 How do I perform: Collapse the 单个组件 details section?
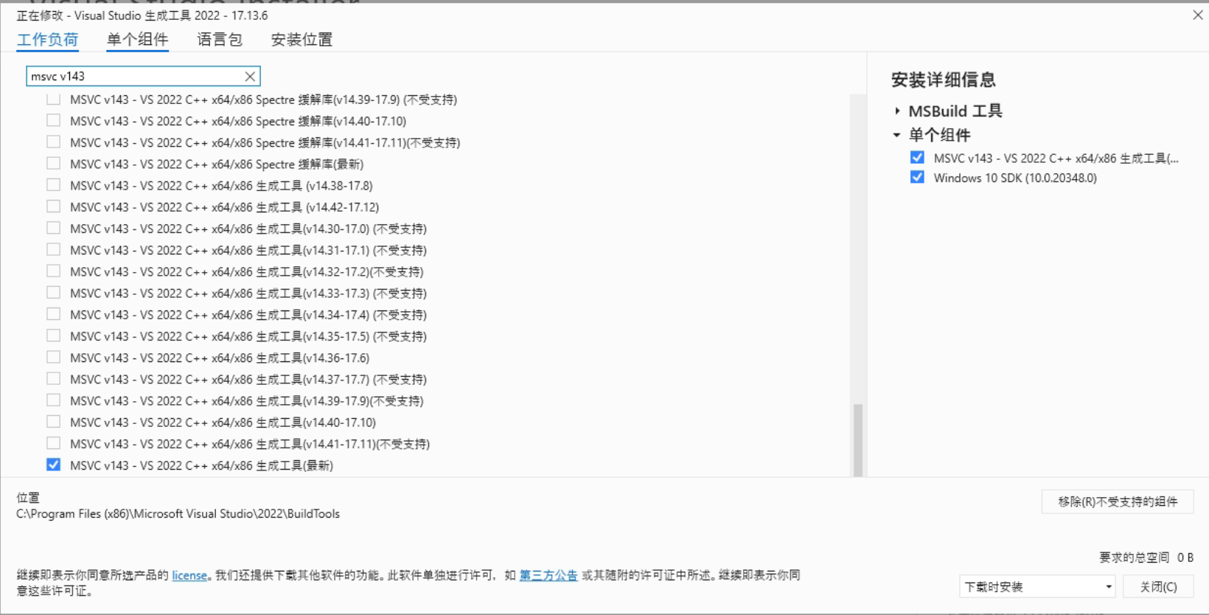pyautogui.click(x=897, y=135)
